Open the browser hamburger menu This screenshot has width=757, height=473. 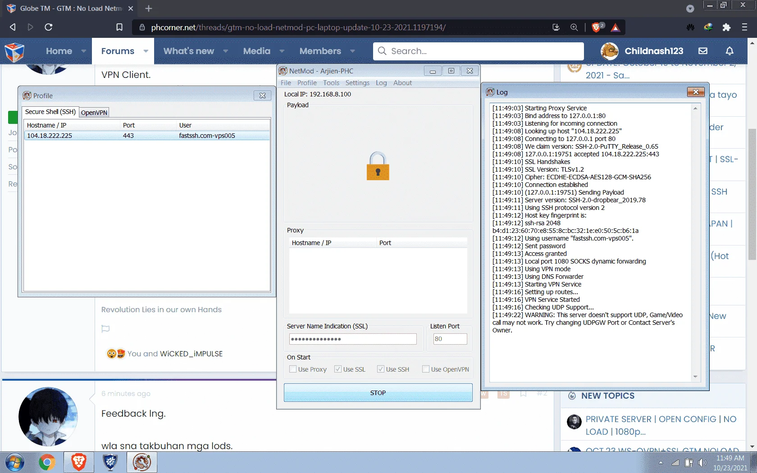pos(744,27)
